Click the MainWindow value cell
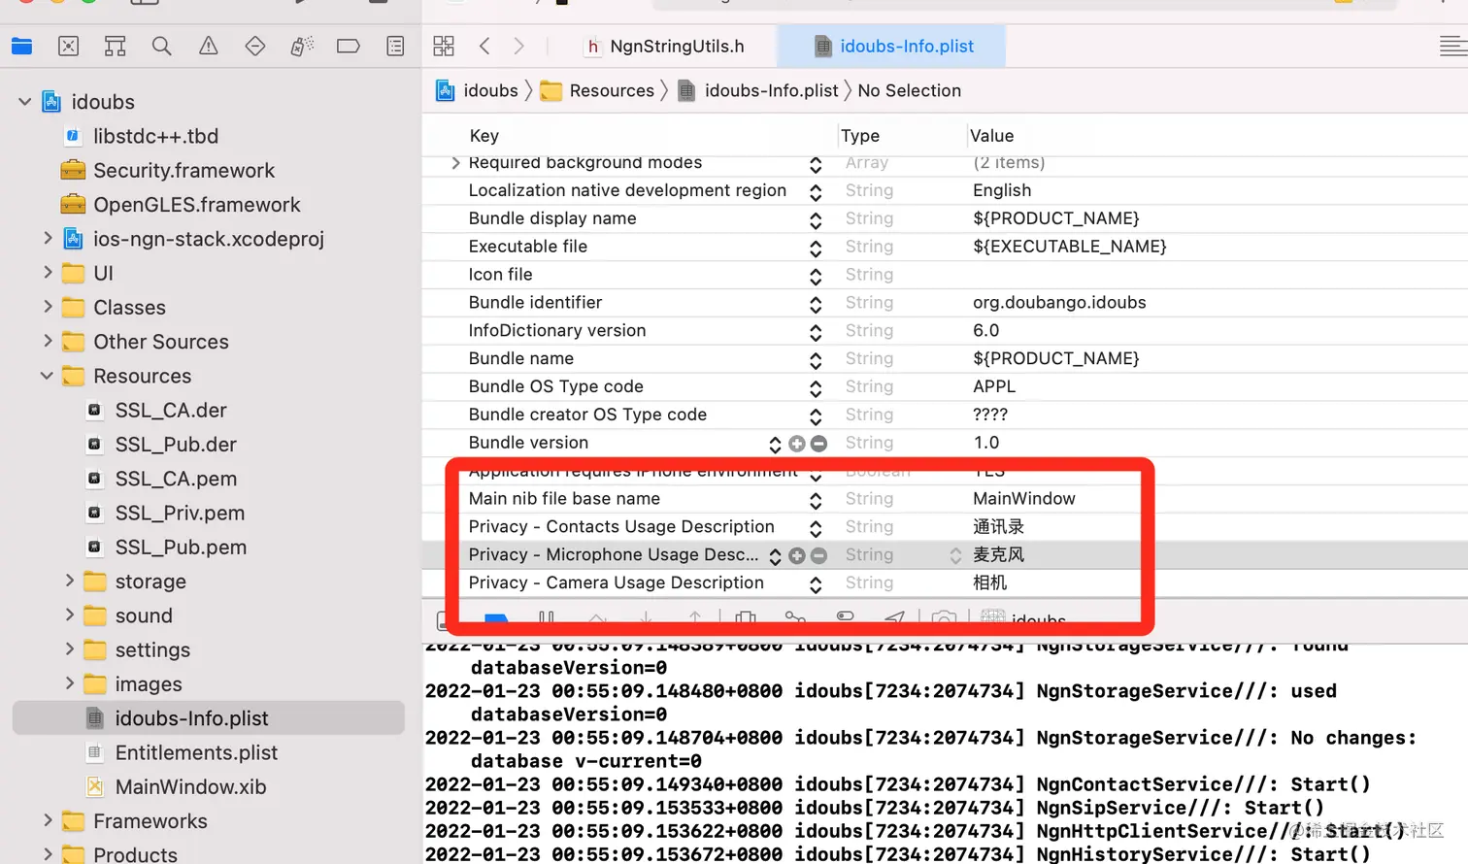Screen dimensions: 1468x864 [x=1024, y=499]
